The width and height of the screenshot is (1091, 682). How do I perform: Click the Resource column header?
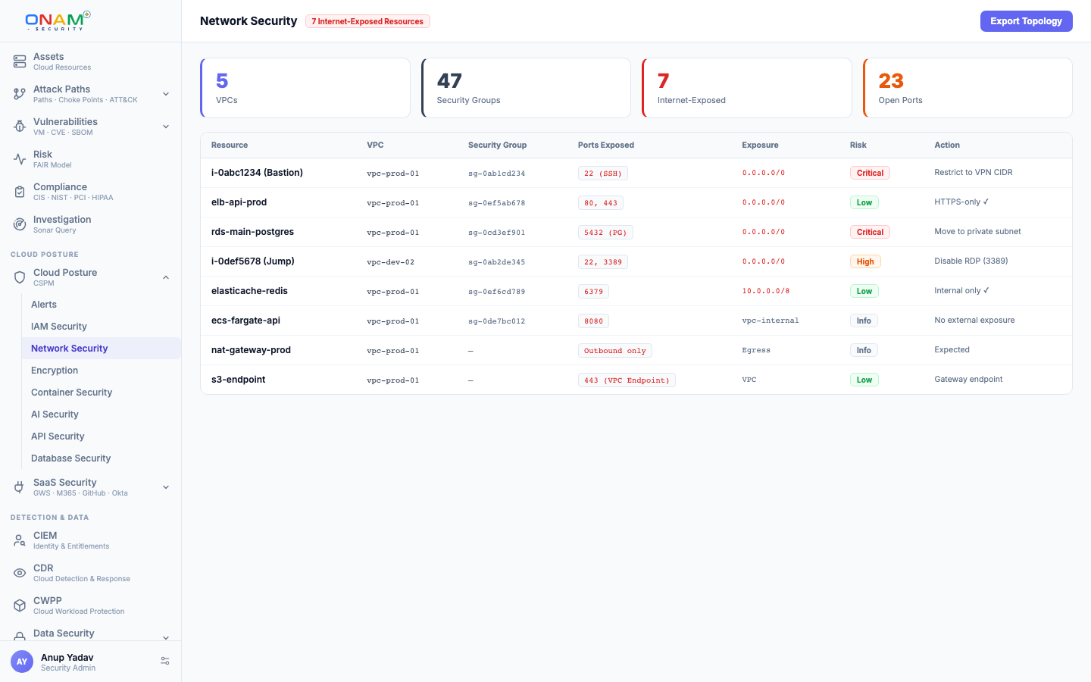click(230, 145)
